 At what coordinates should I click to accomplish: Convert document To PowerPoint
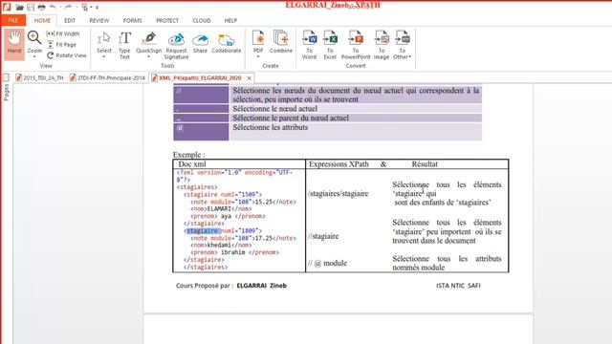tap(356, 45)
